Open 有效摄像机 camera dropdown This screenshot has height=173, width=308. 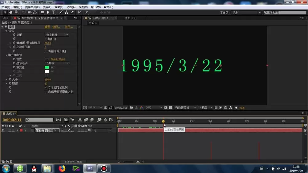[185, 108]
